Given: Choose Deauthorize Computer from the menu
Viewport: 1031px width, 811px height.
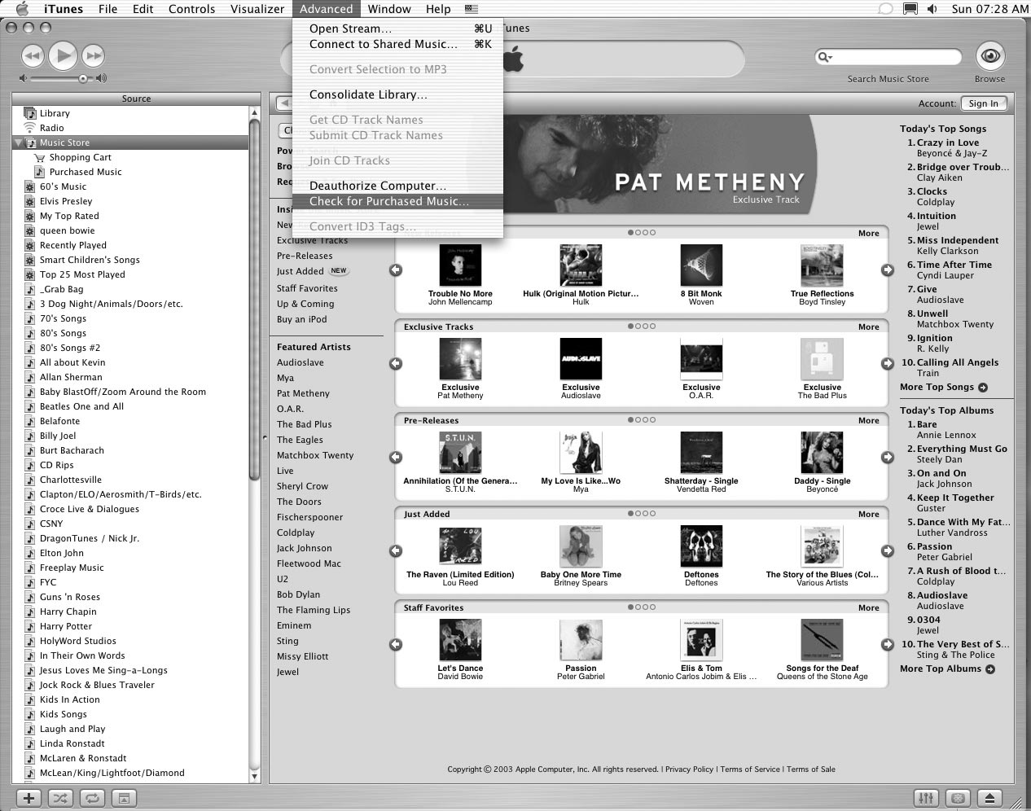Looking at the screenshot, I should pyautogui.click(x=398, y=186).
